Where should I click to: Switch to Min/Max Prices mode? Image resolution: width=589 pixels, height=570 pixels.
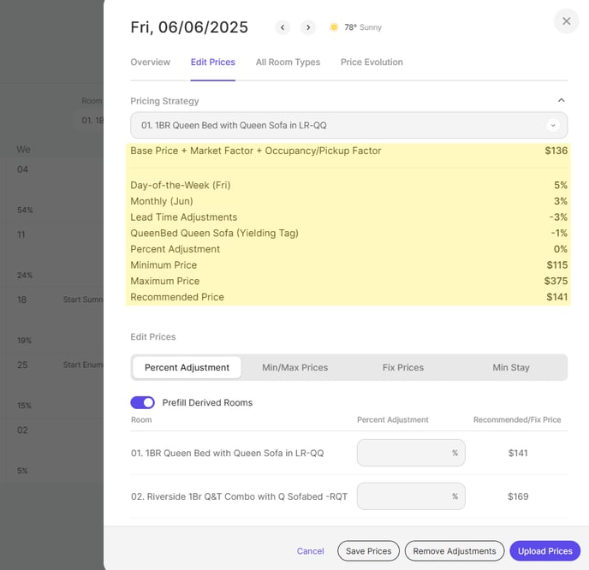pos(294,367)
